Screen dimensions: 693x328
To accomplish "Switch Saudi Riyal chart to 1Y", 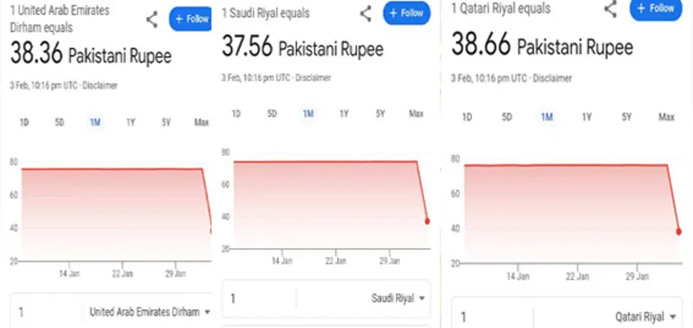I will pyautogui.click(x=344, y=114).
